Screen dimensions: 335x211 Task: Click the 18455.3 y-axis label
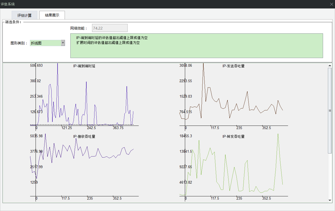tap(186, 136)
